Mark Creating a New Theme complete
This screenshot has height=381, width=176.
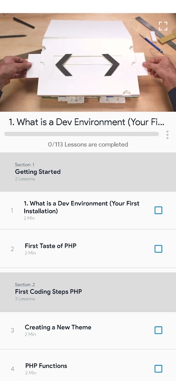(158, 330)
